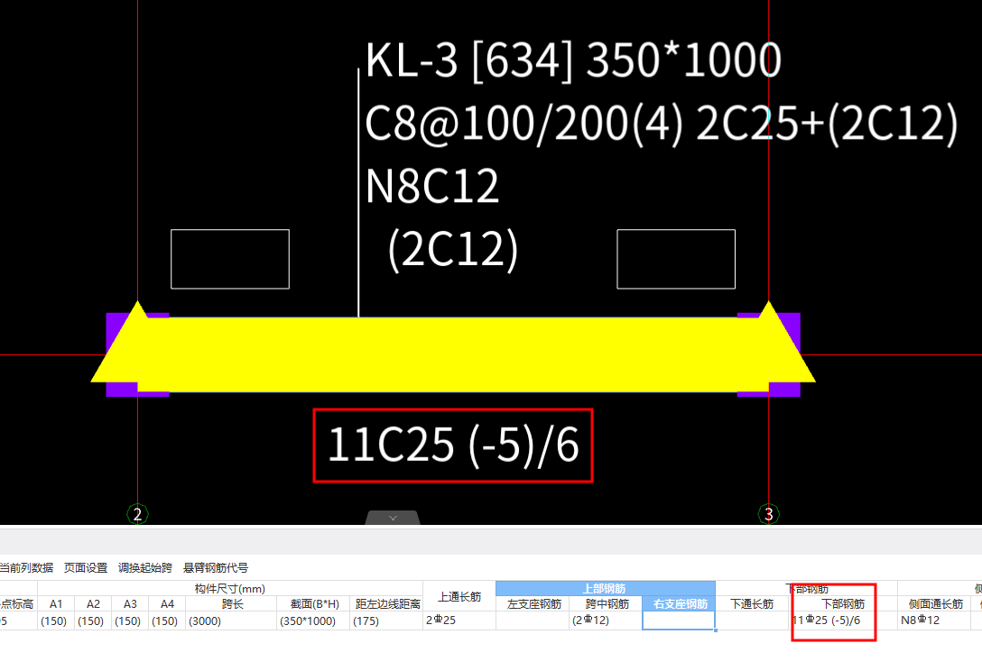This screenshot has height=662, width=982.
Task: Select the (350*1000) section cell
Action: click(314, 621)
